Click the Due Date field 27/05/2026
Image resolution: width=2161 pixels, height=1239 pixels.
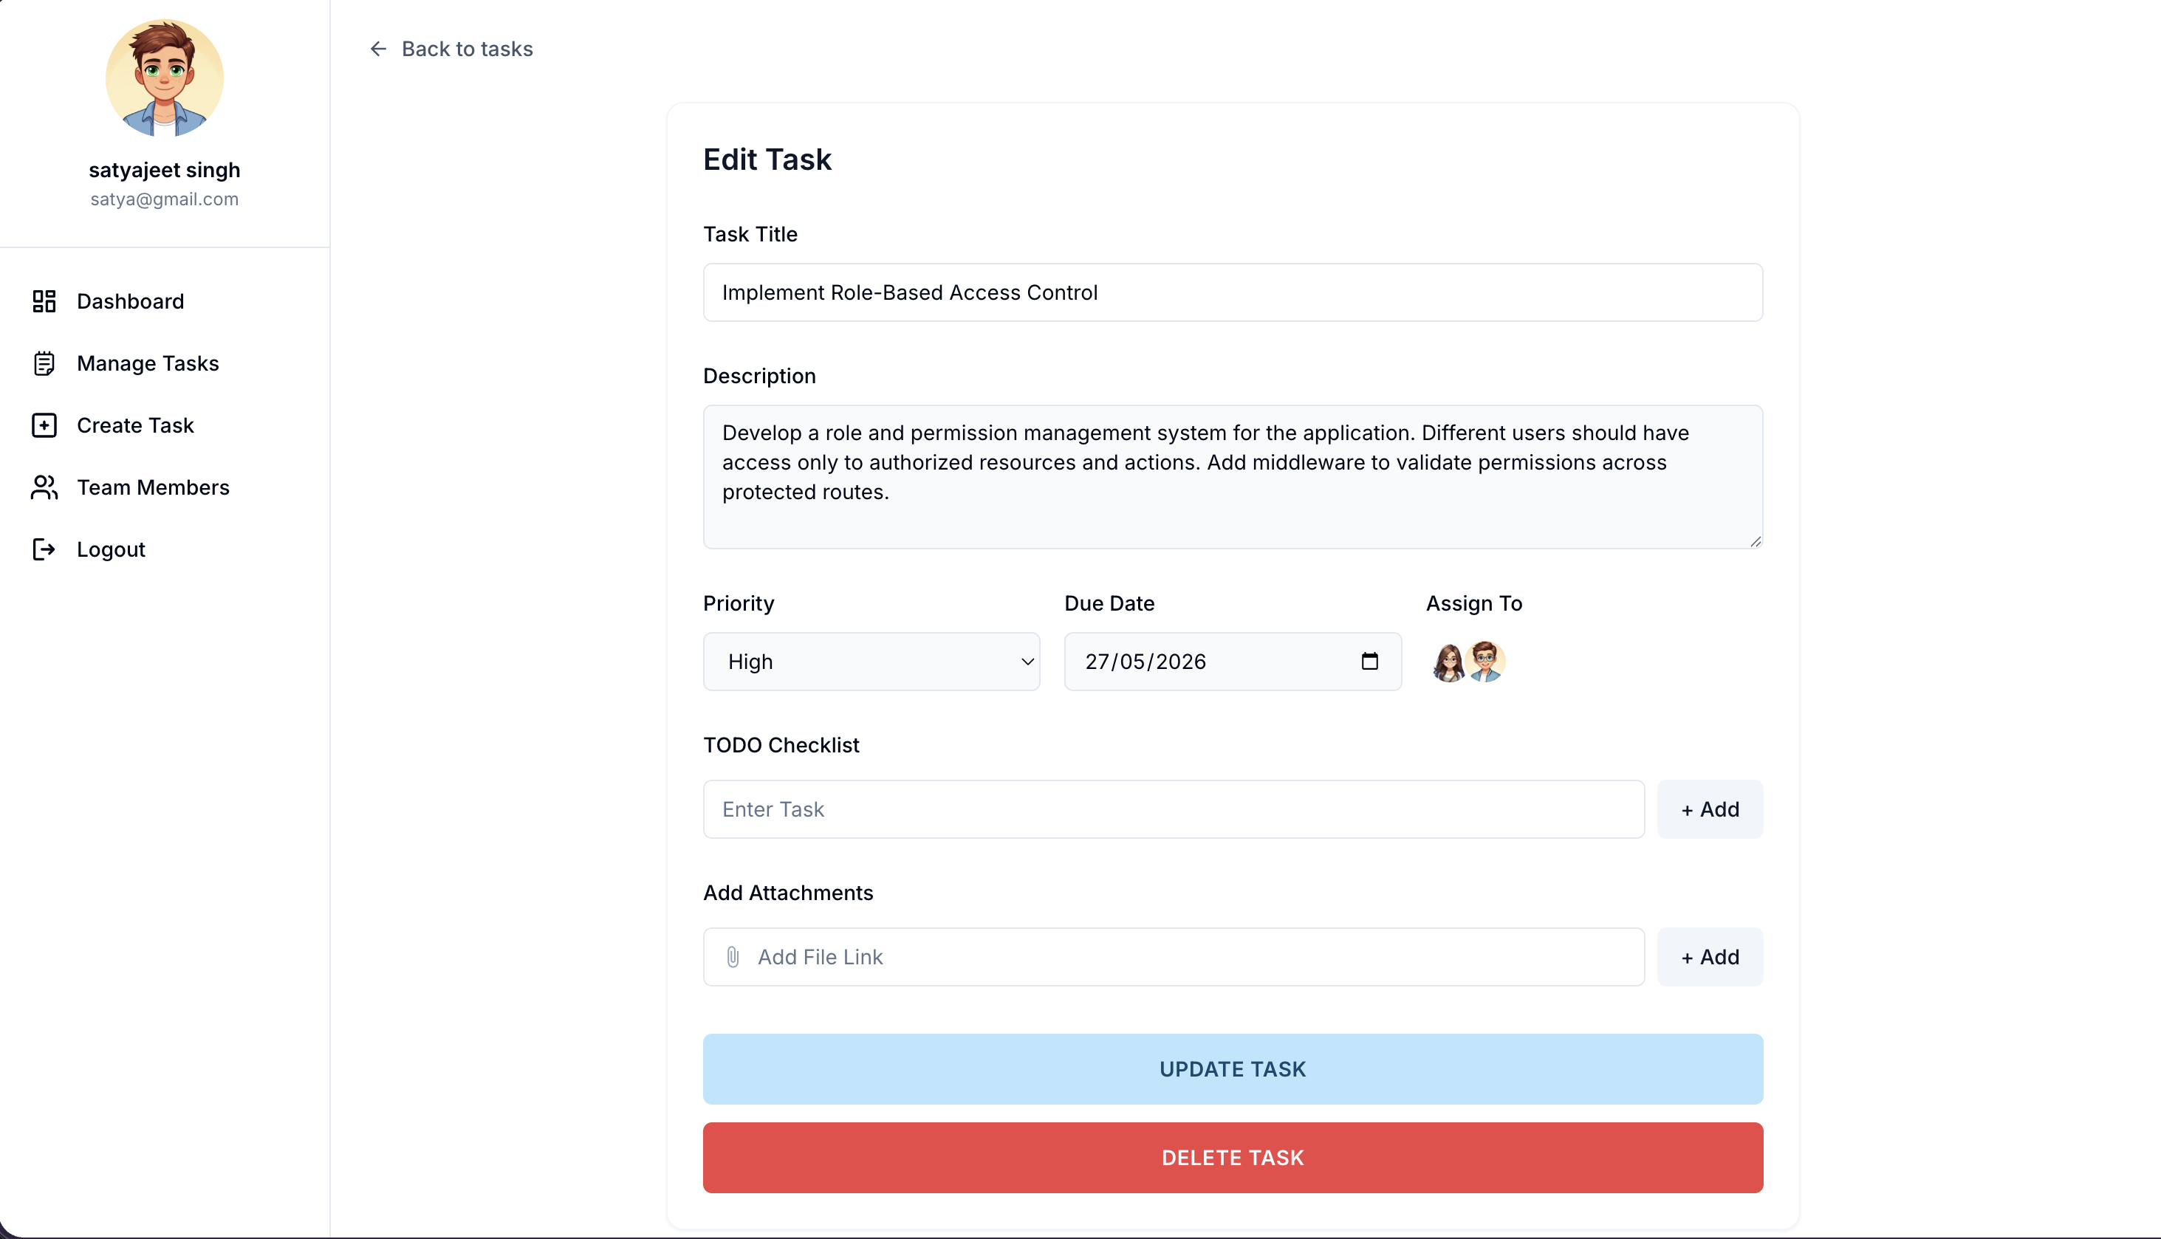click(x=1233, y=661)
